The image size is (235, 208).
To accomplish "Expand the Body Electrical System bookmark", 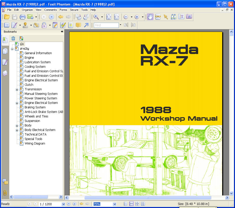I will [17, 130].
